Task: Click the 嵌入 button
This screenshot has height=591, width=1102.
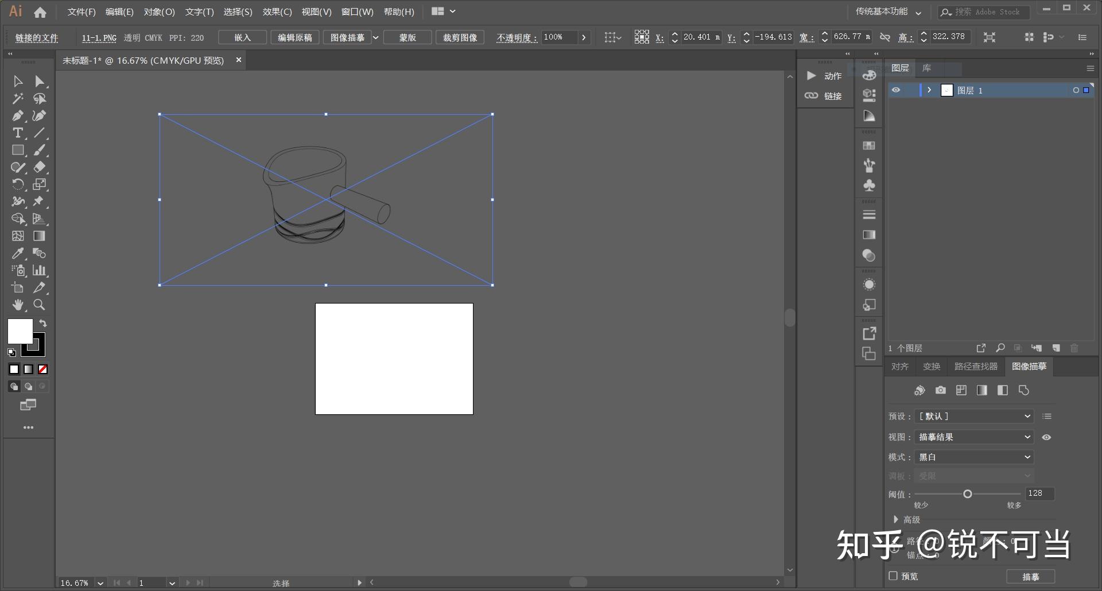Action: click(x=242, y=37)
